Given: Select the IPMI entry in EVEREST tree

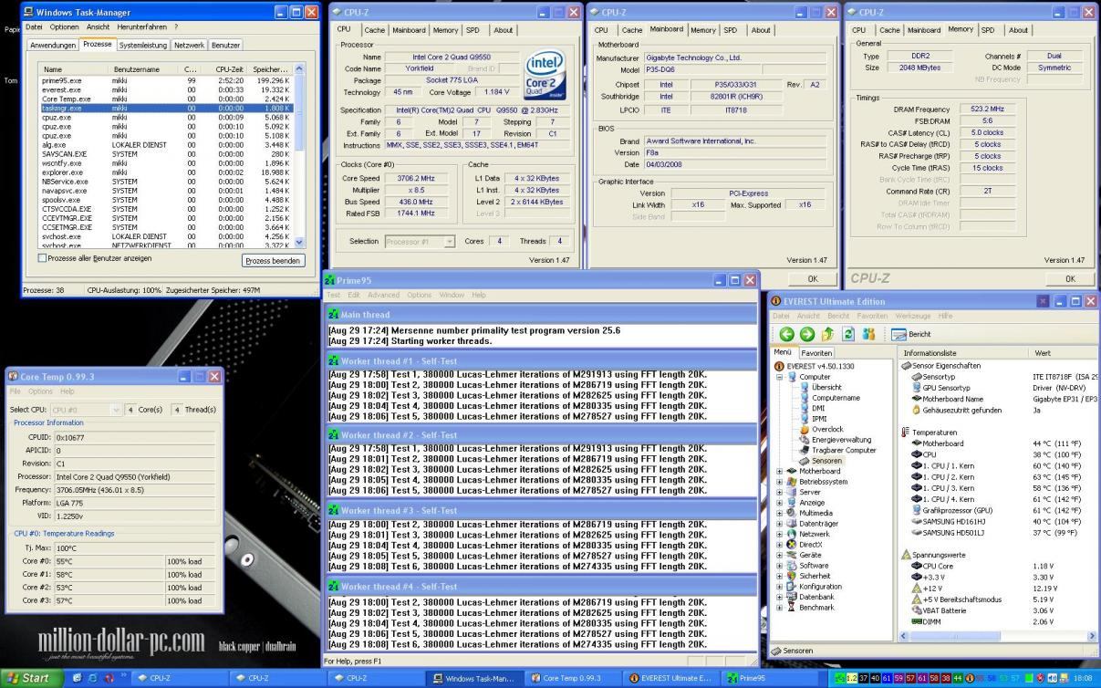Looking at the screenshot, I should coord(813,419).
